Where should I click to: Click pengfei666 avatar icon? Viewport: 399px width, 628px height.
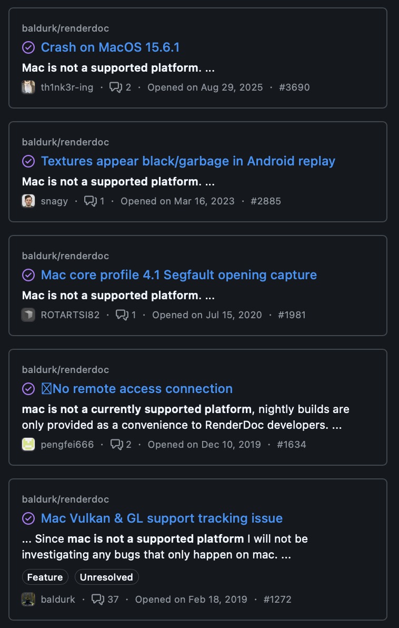click(28, 445)
